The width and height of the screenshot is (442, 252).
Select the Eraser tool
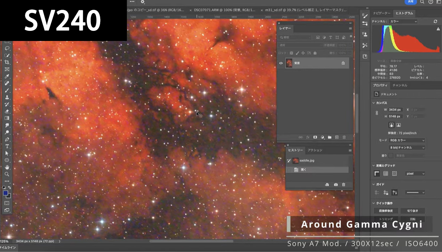pos(7,111)
